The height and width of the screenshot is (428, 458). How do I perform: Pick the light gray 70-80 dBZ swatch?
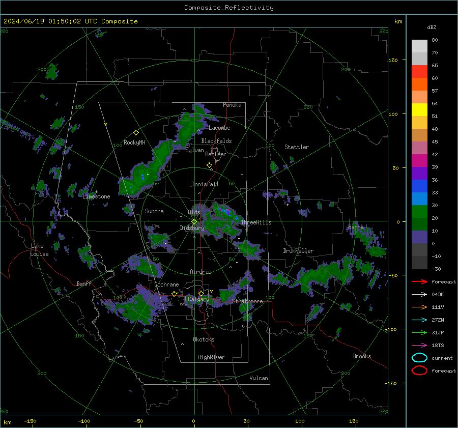tap(419, 46)
